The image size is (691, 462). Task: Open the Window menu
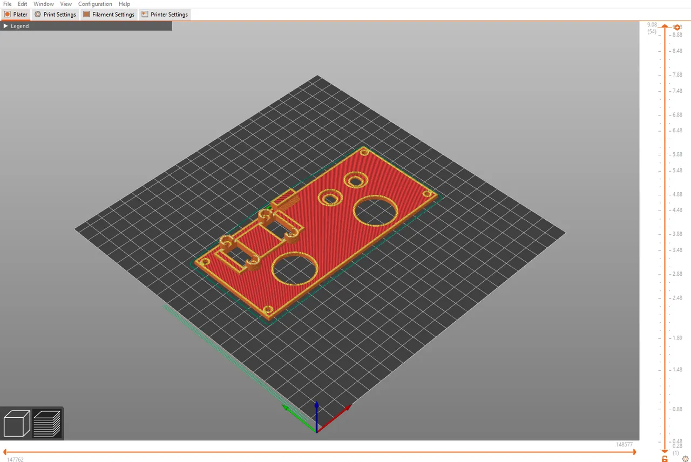[x=44, y=4]
